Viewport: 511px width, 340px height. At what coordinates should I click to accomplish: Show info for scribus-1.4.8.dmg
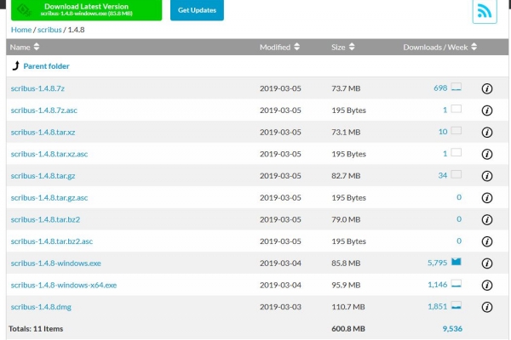[487, 307]
